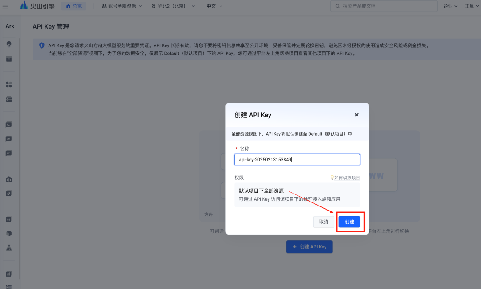Screen dimensions: 481x289
Task: Select the cube sidebar icon
Action: coord(9,233)
